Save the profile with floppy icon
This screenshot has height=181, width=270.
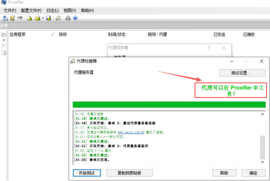click(x=48, y=18)
